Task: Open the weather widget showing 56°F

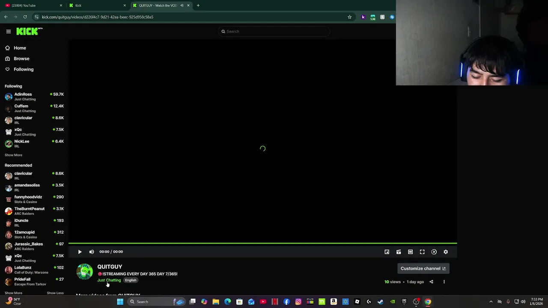Action: [x=13, y=302]
